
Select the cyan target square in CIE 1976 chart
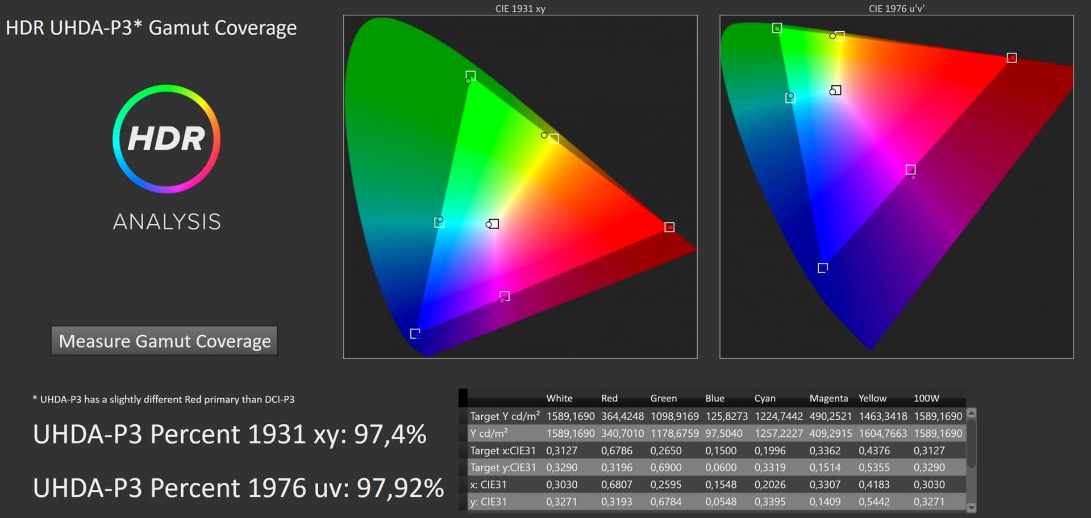click(790, 98)
